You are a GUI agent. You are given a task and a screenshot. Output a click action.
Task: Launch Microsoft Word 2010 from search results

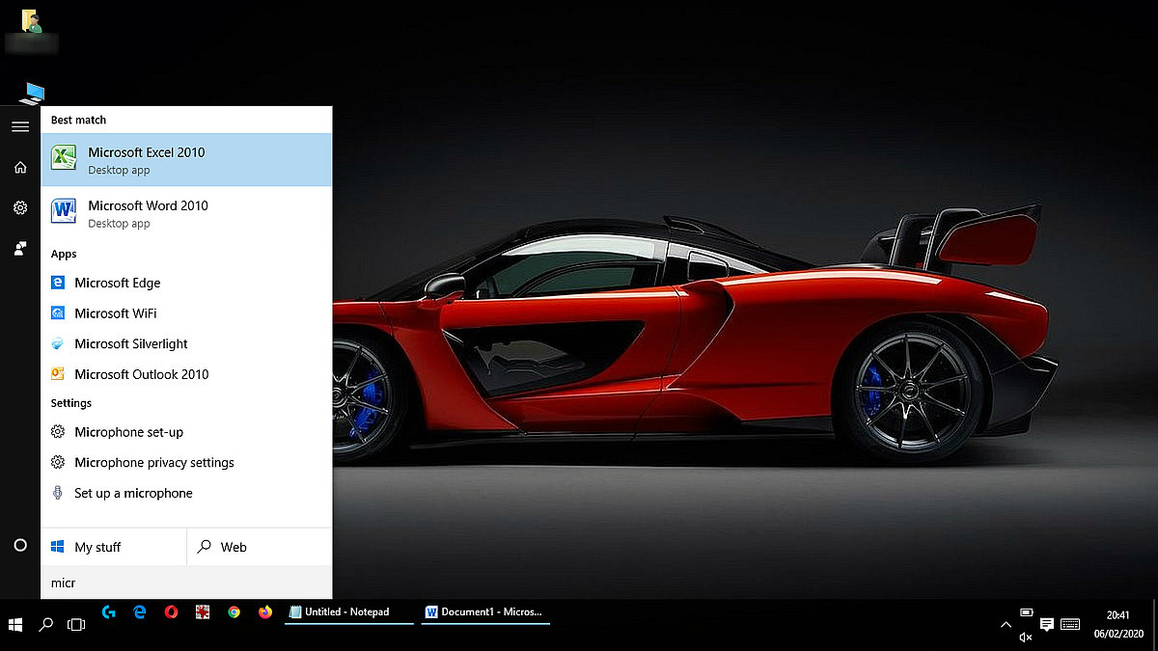[186, 213]
